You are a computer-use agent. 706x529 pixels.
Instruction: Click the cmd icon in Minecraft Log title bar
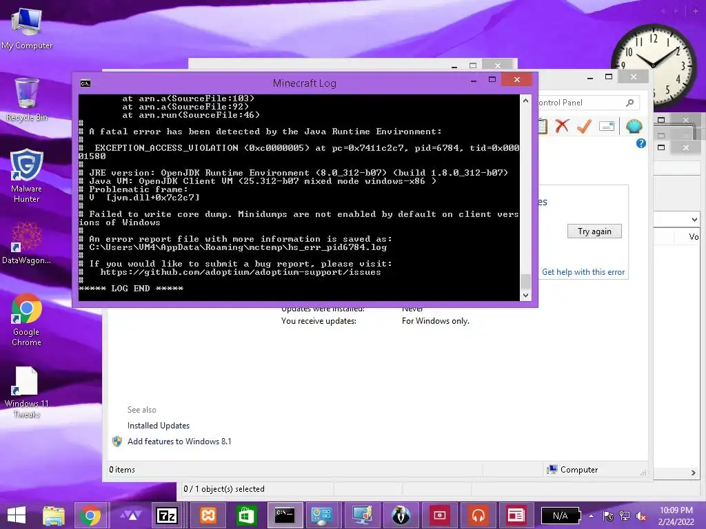point(85,83)
